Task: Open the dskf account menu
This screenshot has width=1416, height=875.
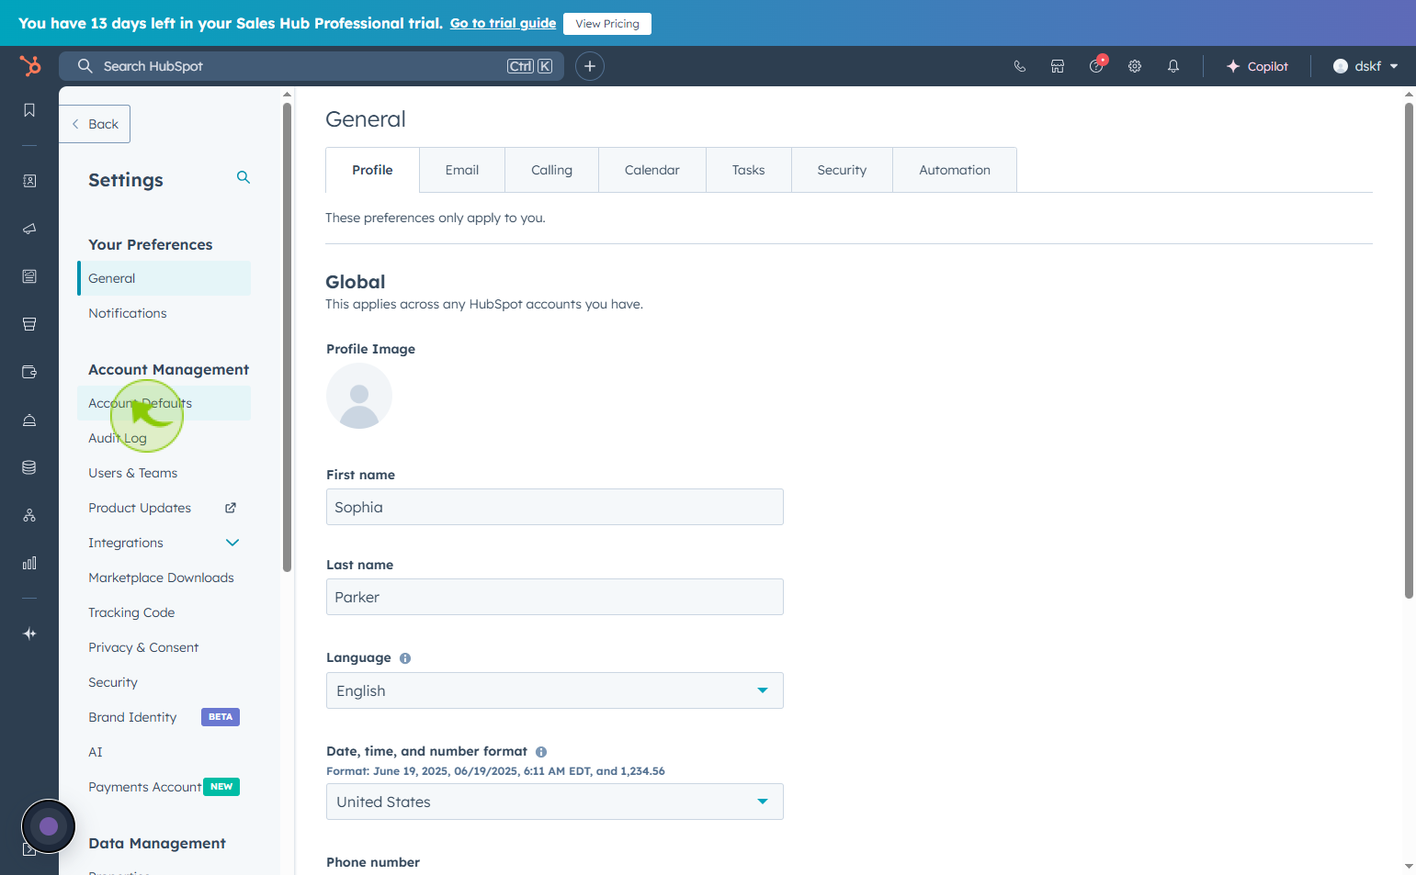Action: [1365, 66]
